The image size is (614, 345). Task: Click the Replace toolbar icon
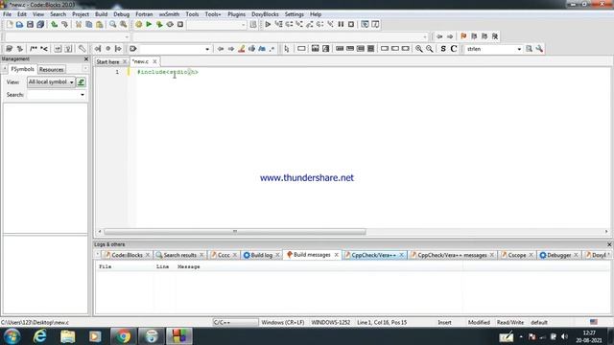[x=124, y=25]
